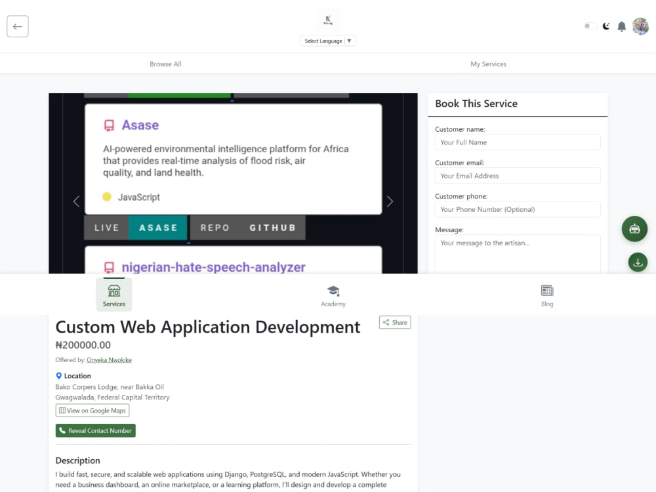Click the LIVE ASASE badge
Image resolution: width=656 pixels, height=492 pixels.
[136, 228]
